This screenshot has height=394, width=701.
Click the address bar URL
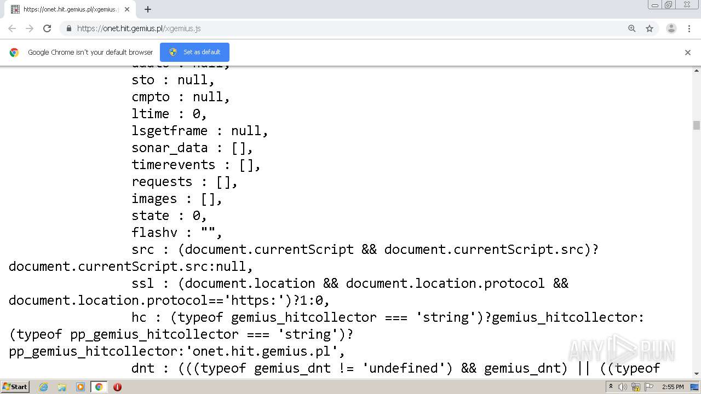139,28
